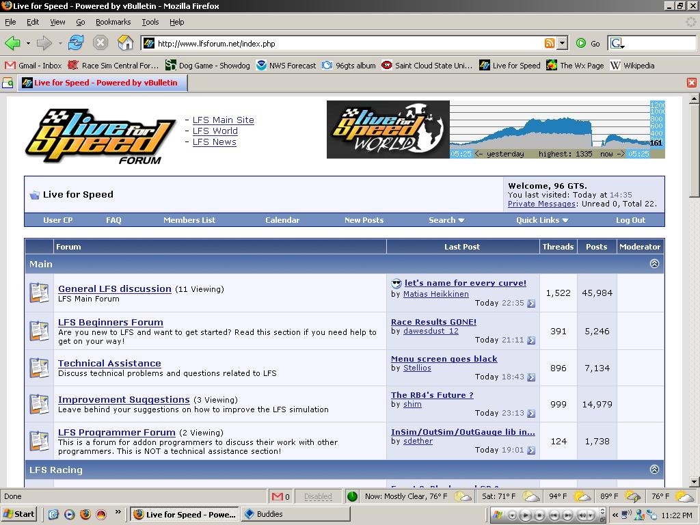Collapse the LFS Racing category section
Viewport: 700px width, 525px height.
pos(654,469)
